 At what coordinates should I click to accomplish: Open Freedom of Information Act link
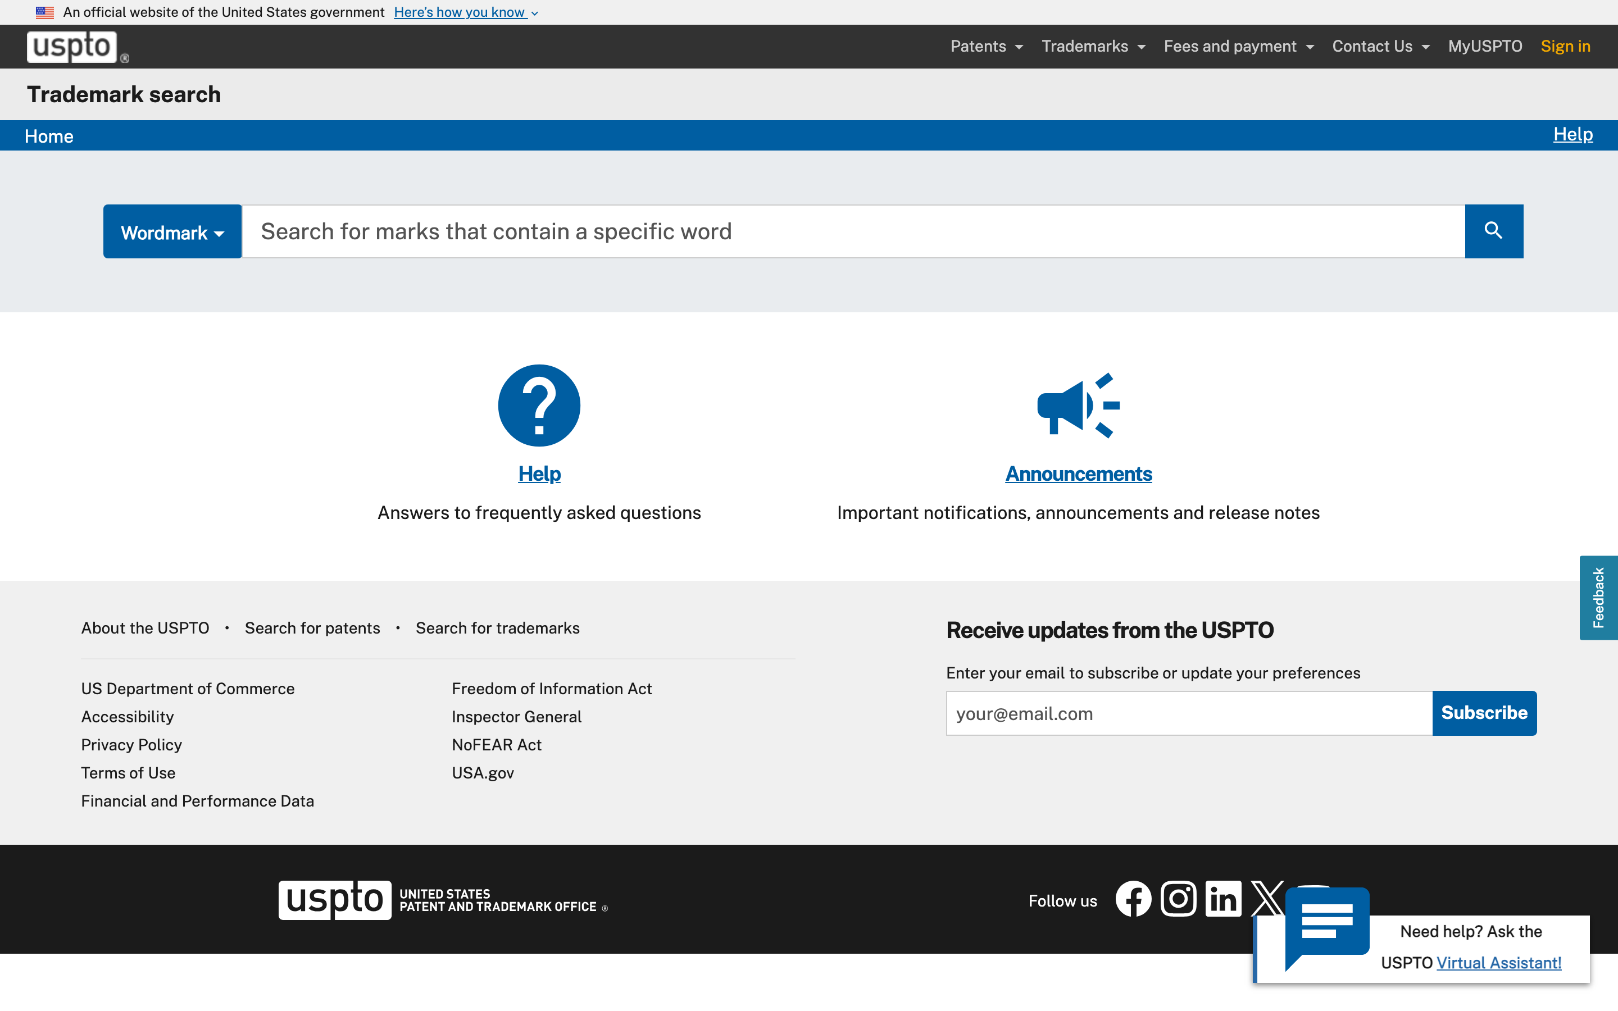[552, 689]
